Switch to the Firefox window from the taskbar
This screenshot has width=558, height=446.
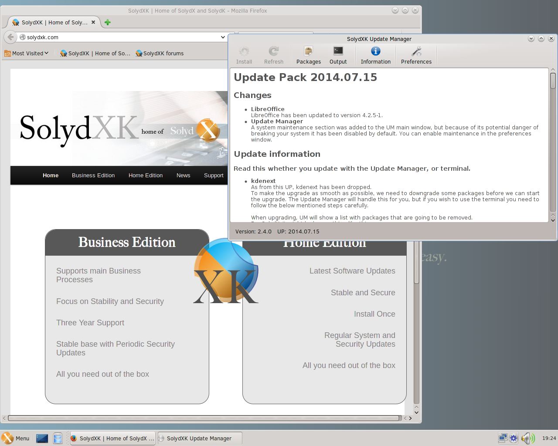click(x=112, y=438)
